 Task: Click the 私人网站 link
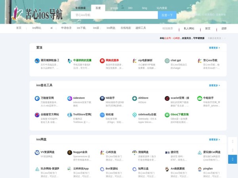189,28
